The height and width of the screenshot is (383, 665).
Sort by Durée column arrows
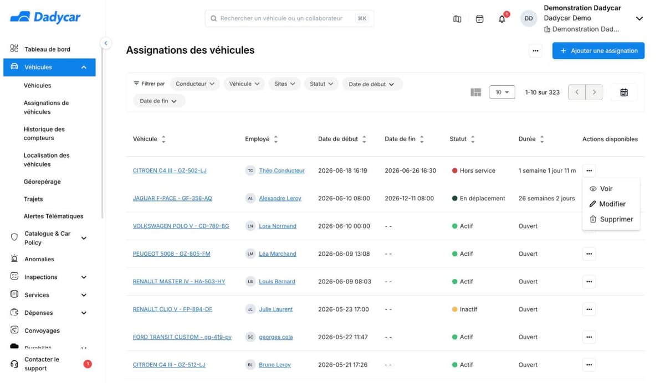coord(542,139)
